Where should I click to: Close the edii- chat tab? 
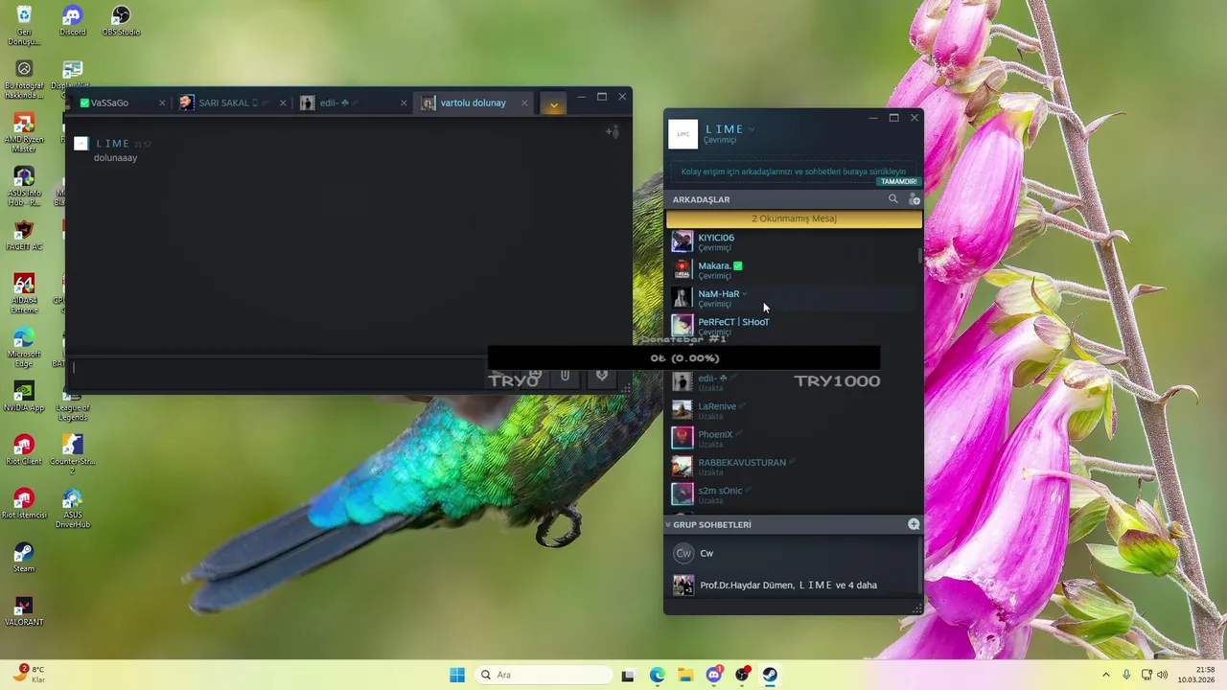click(x=404, y=103)
